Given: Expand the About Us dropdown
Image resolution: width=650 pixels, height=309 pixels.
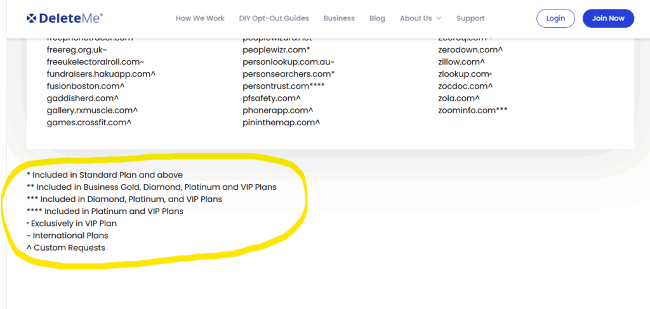Looking at the screenshot, I should pos(420,18).
